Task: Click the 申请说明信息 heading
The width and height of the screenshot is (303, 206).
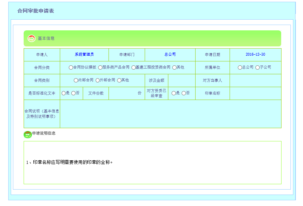Action: [44, 134]
